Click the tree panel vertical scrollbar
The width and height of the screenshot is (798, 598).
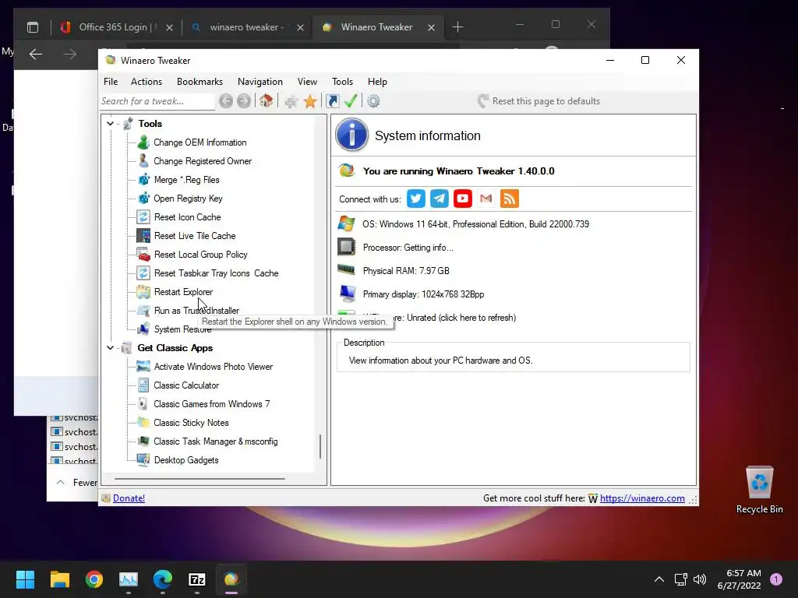click(x=320, y=446)
